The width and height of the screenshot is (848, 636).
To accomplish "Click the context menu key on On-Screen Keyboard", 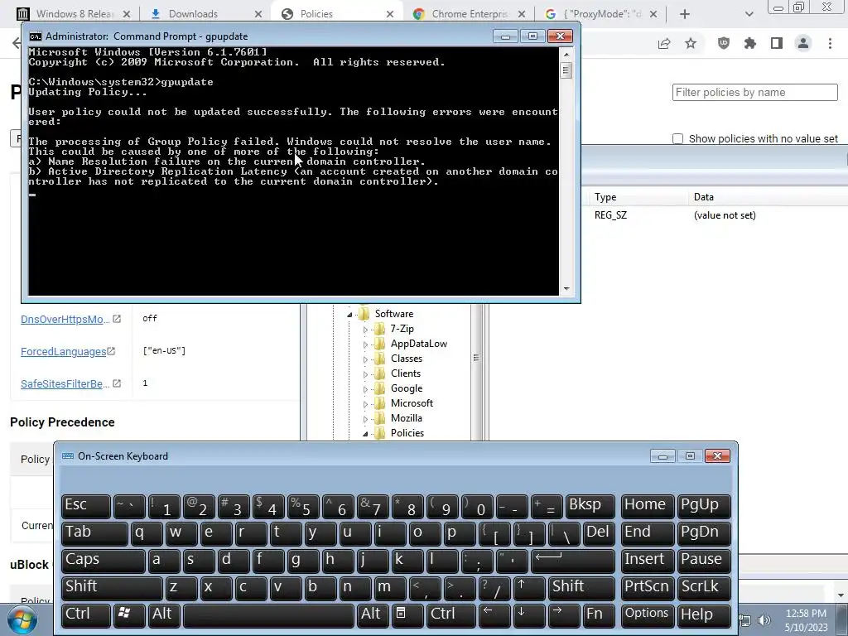I will click(x=407, y=615).
